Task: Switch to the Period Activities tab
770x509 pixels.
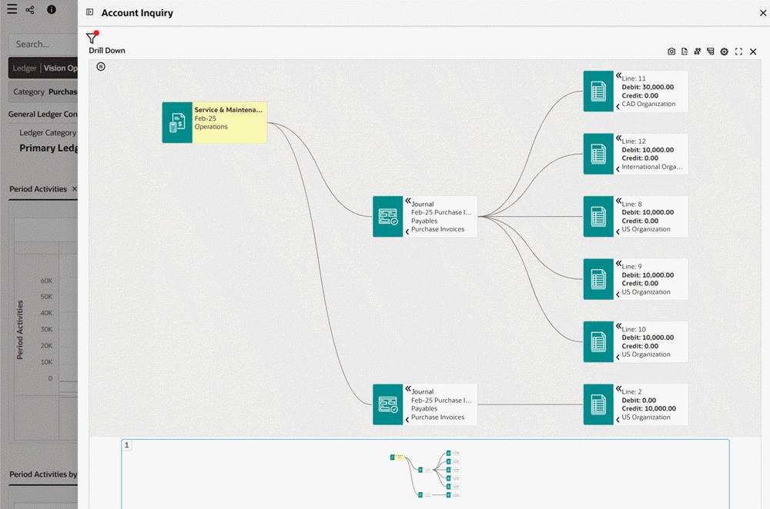Action: click(38, 189)
